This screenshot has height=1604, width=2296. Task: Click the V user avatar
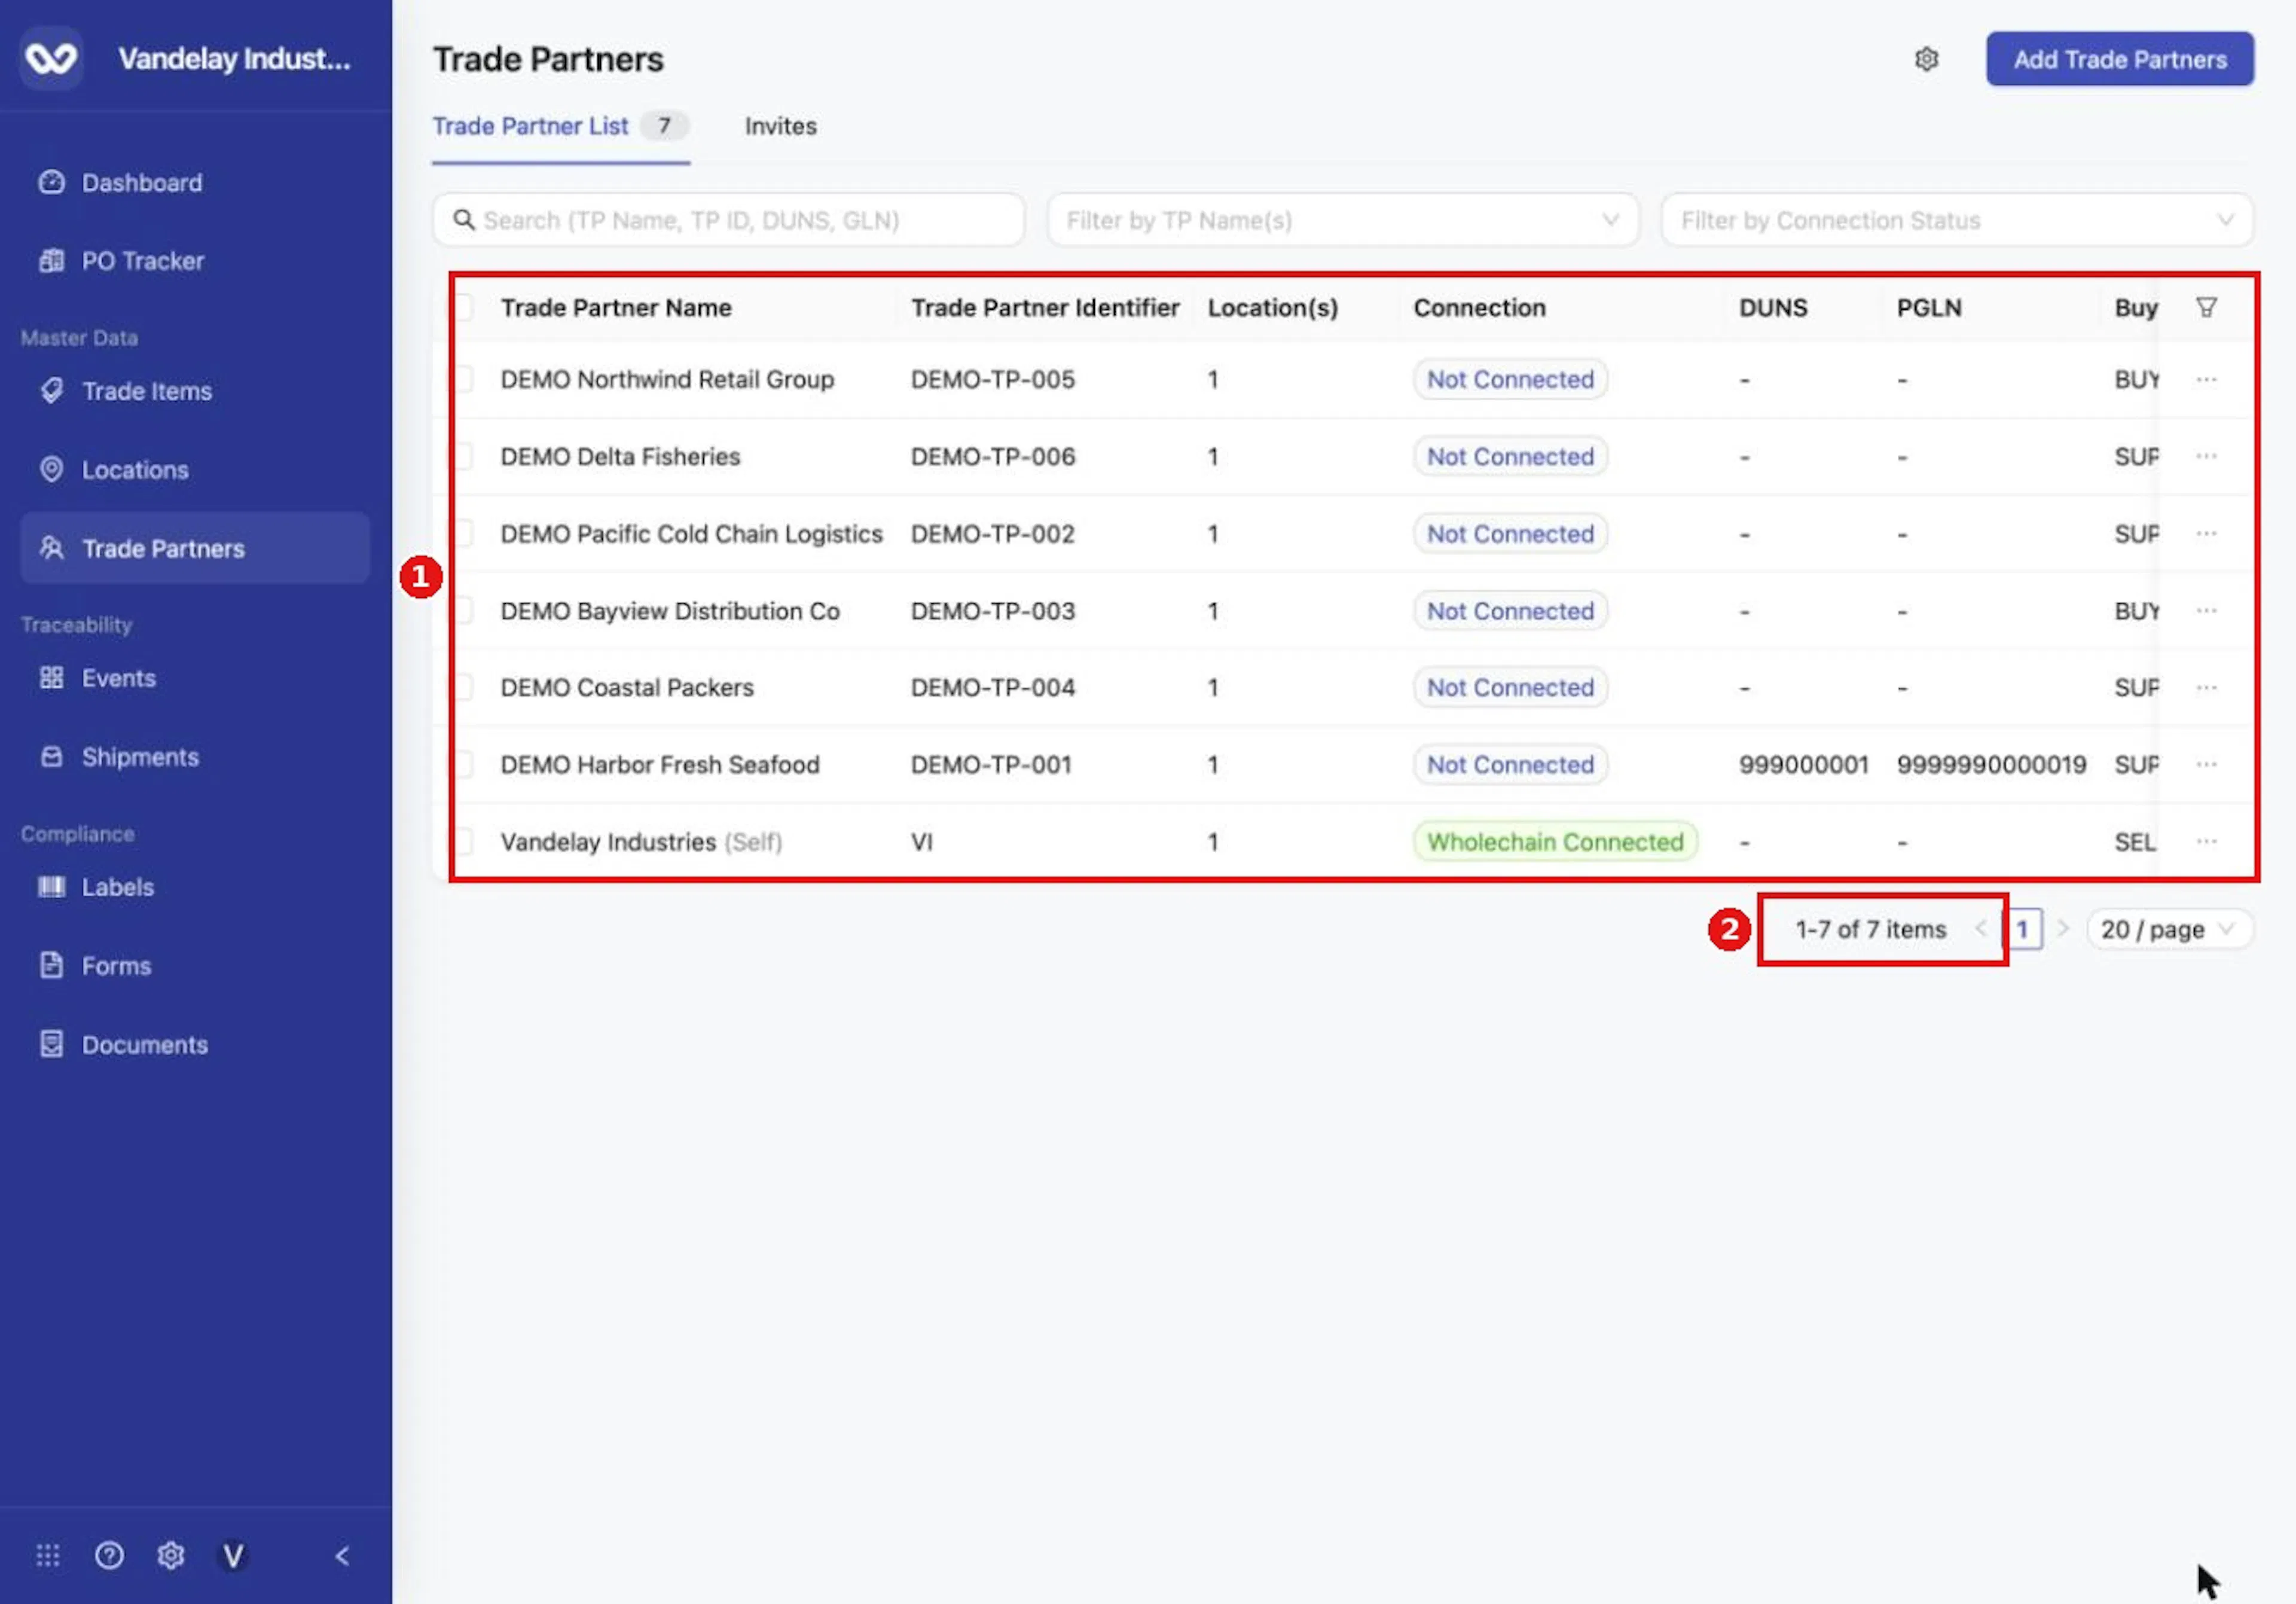[233, 1555]
